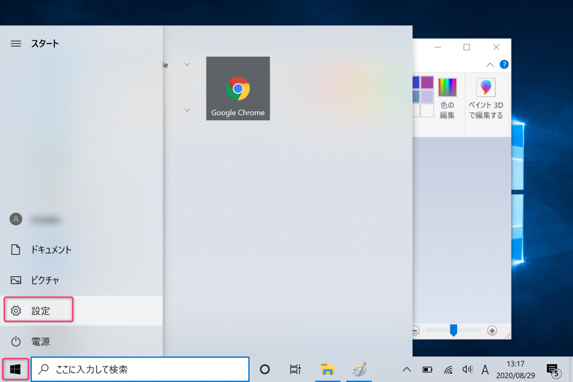The height and width of the screenshot is (382, 573).
Task: Collapse the Paint ribbon with the chevron
Action: pyautogui.click(x=490, y=64)
